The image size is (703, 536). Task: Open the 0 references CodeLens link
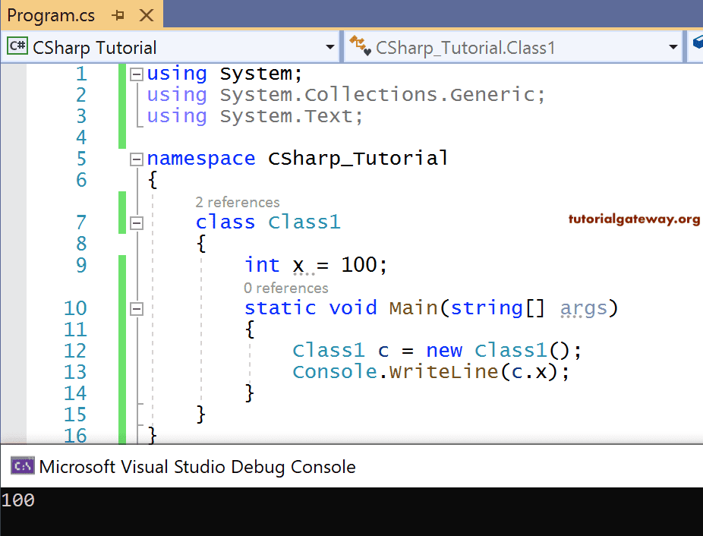(286, 288)
